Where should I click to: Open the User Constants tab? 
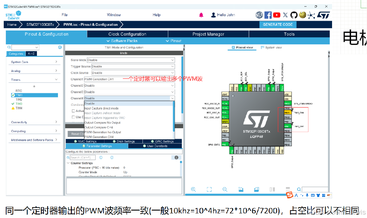pos(155,146)
